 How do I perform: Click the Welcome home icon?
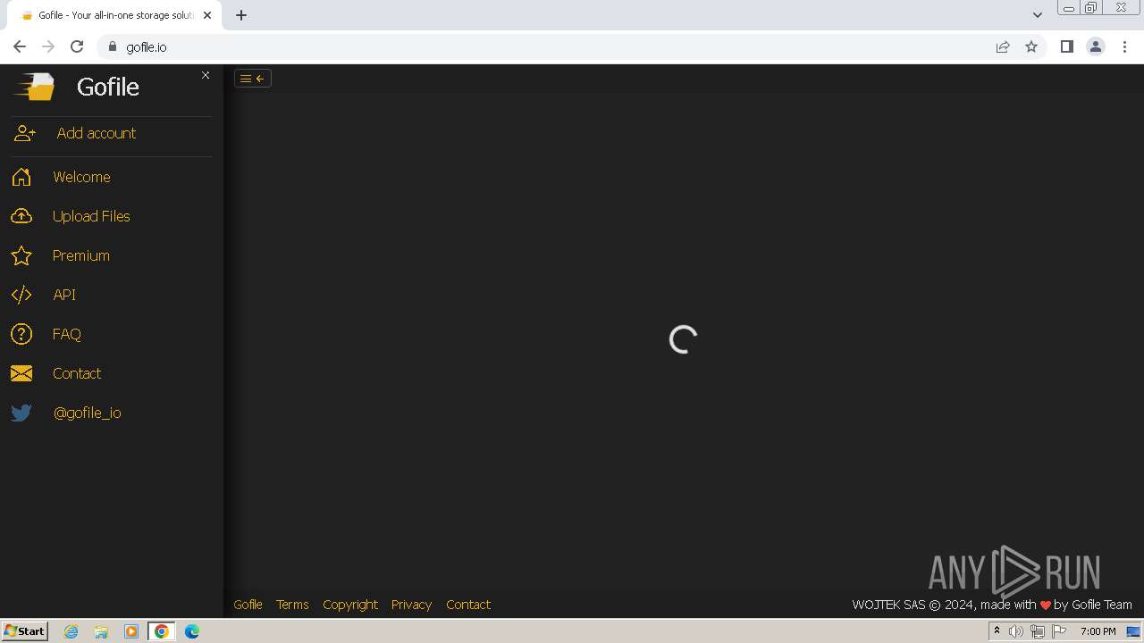tap(21, 177)
